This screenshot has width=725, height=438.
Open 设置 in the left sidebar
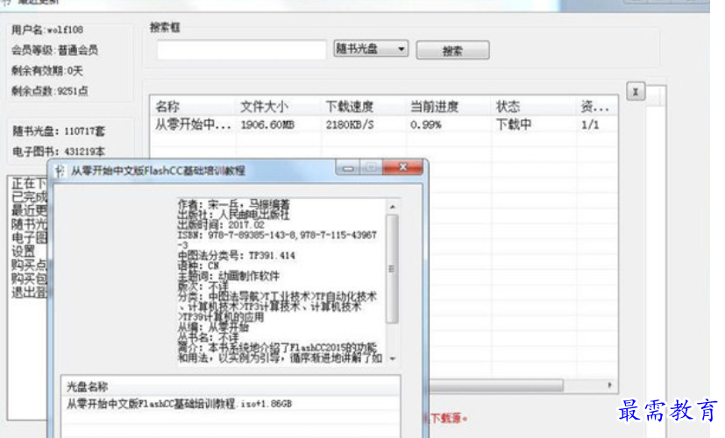23,251
